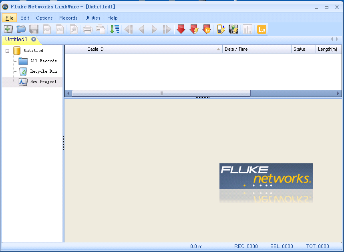Sort records with the green arrow icon
Screen dimensions: 344x252
[x=114, y=29]
